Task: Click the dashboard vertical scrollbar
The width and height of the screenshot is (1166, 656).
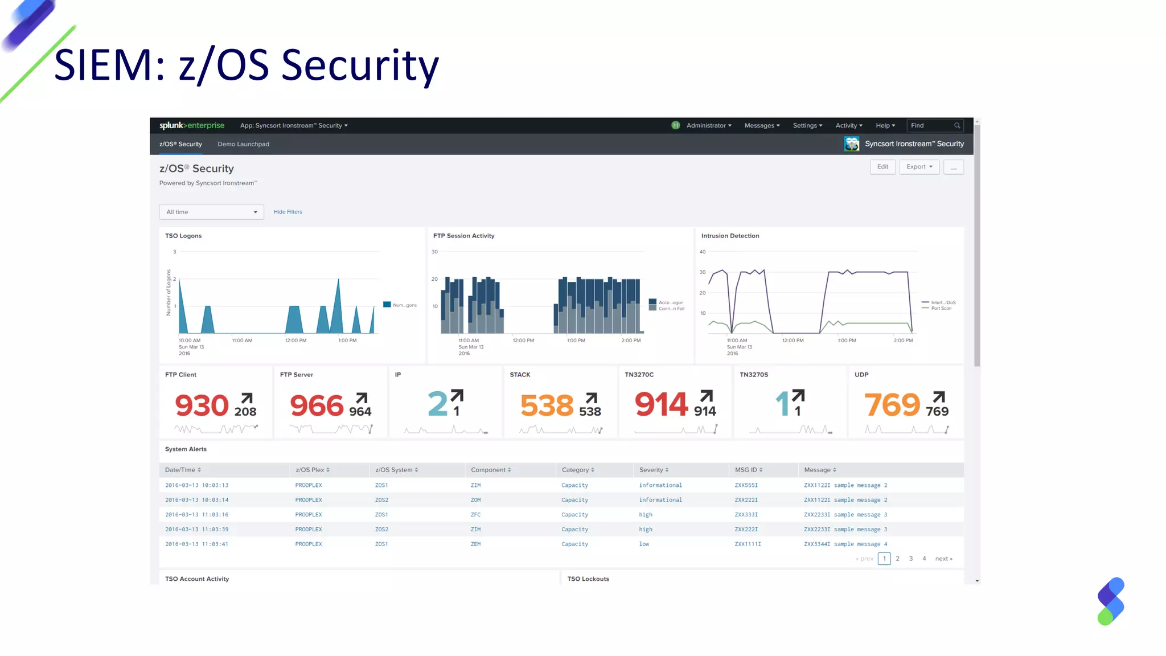Action: point(977,245)
